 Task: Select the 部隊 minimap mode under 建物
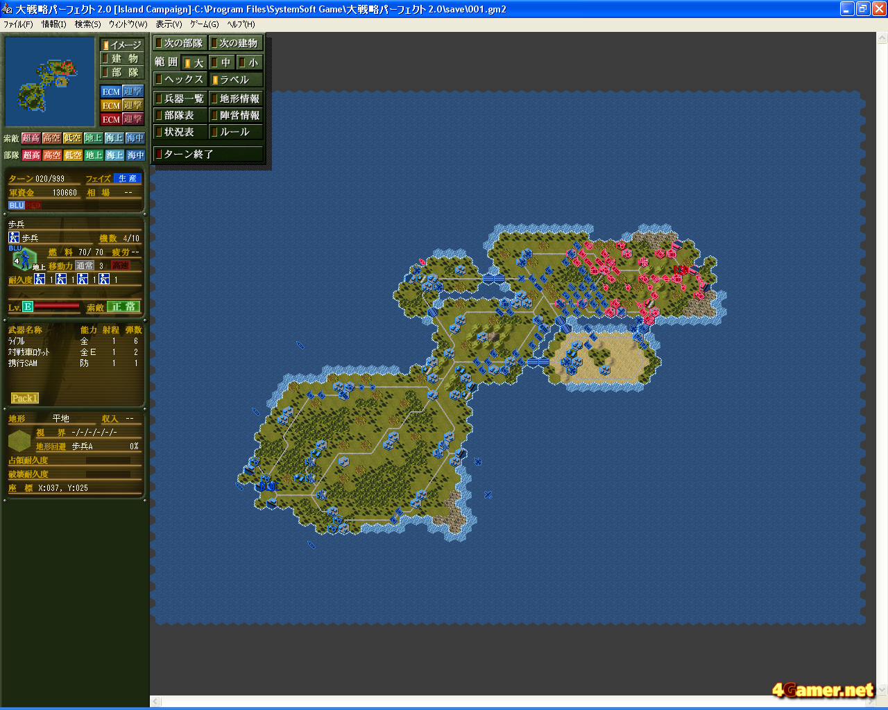pos(122,72)
